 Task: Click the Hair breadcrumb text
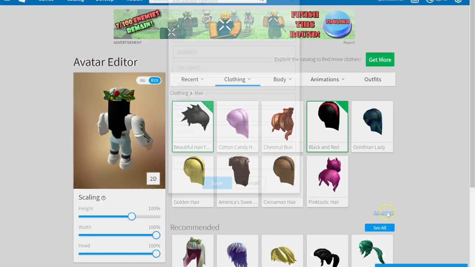coord(199,93)
